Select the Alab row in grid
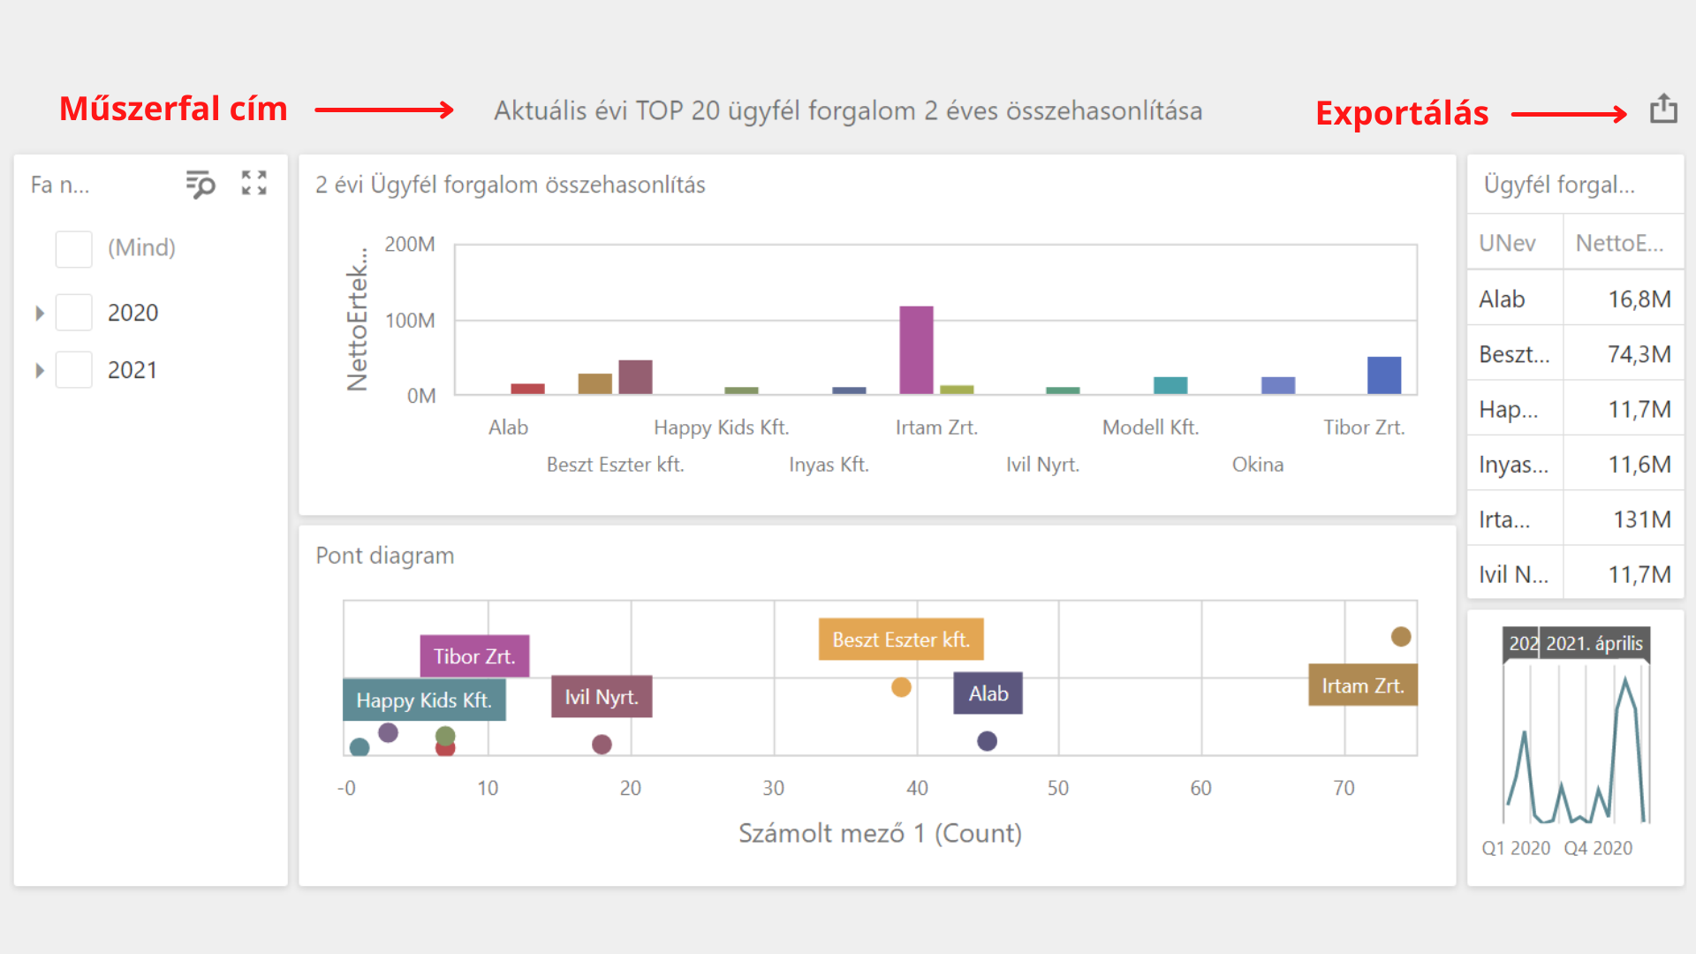Viewport: 1696px width, 954px height. 1503,299
